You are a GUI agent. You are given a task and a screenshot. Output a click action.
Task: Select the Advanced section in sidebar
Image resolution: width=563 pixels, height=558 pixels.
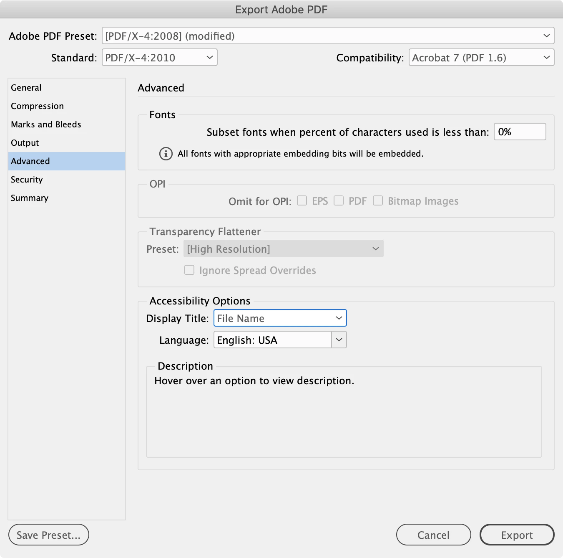pyautogui.click(x=67, y=161)
